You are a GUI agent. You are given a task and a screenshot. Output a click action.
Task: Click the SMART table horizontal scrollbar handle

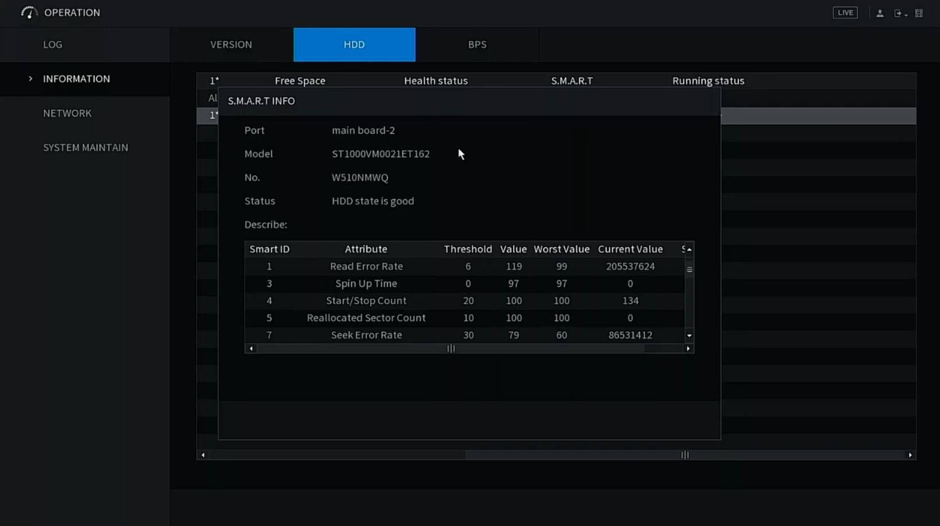pos(451,349)
